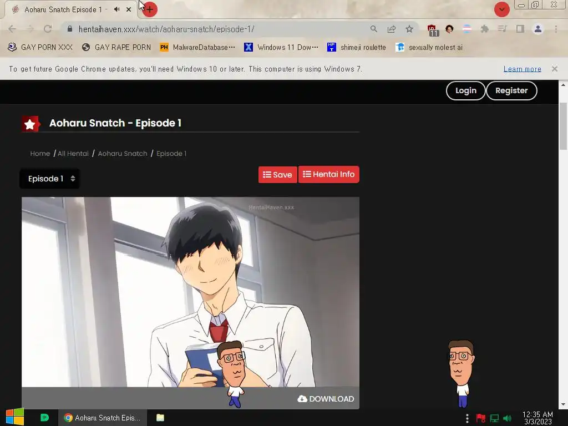
Task: Click the round avatar extension icon
Action: point(449,29)
